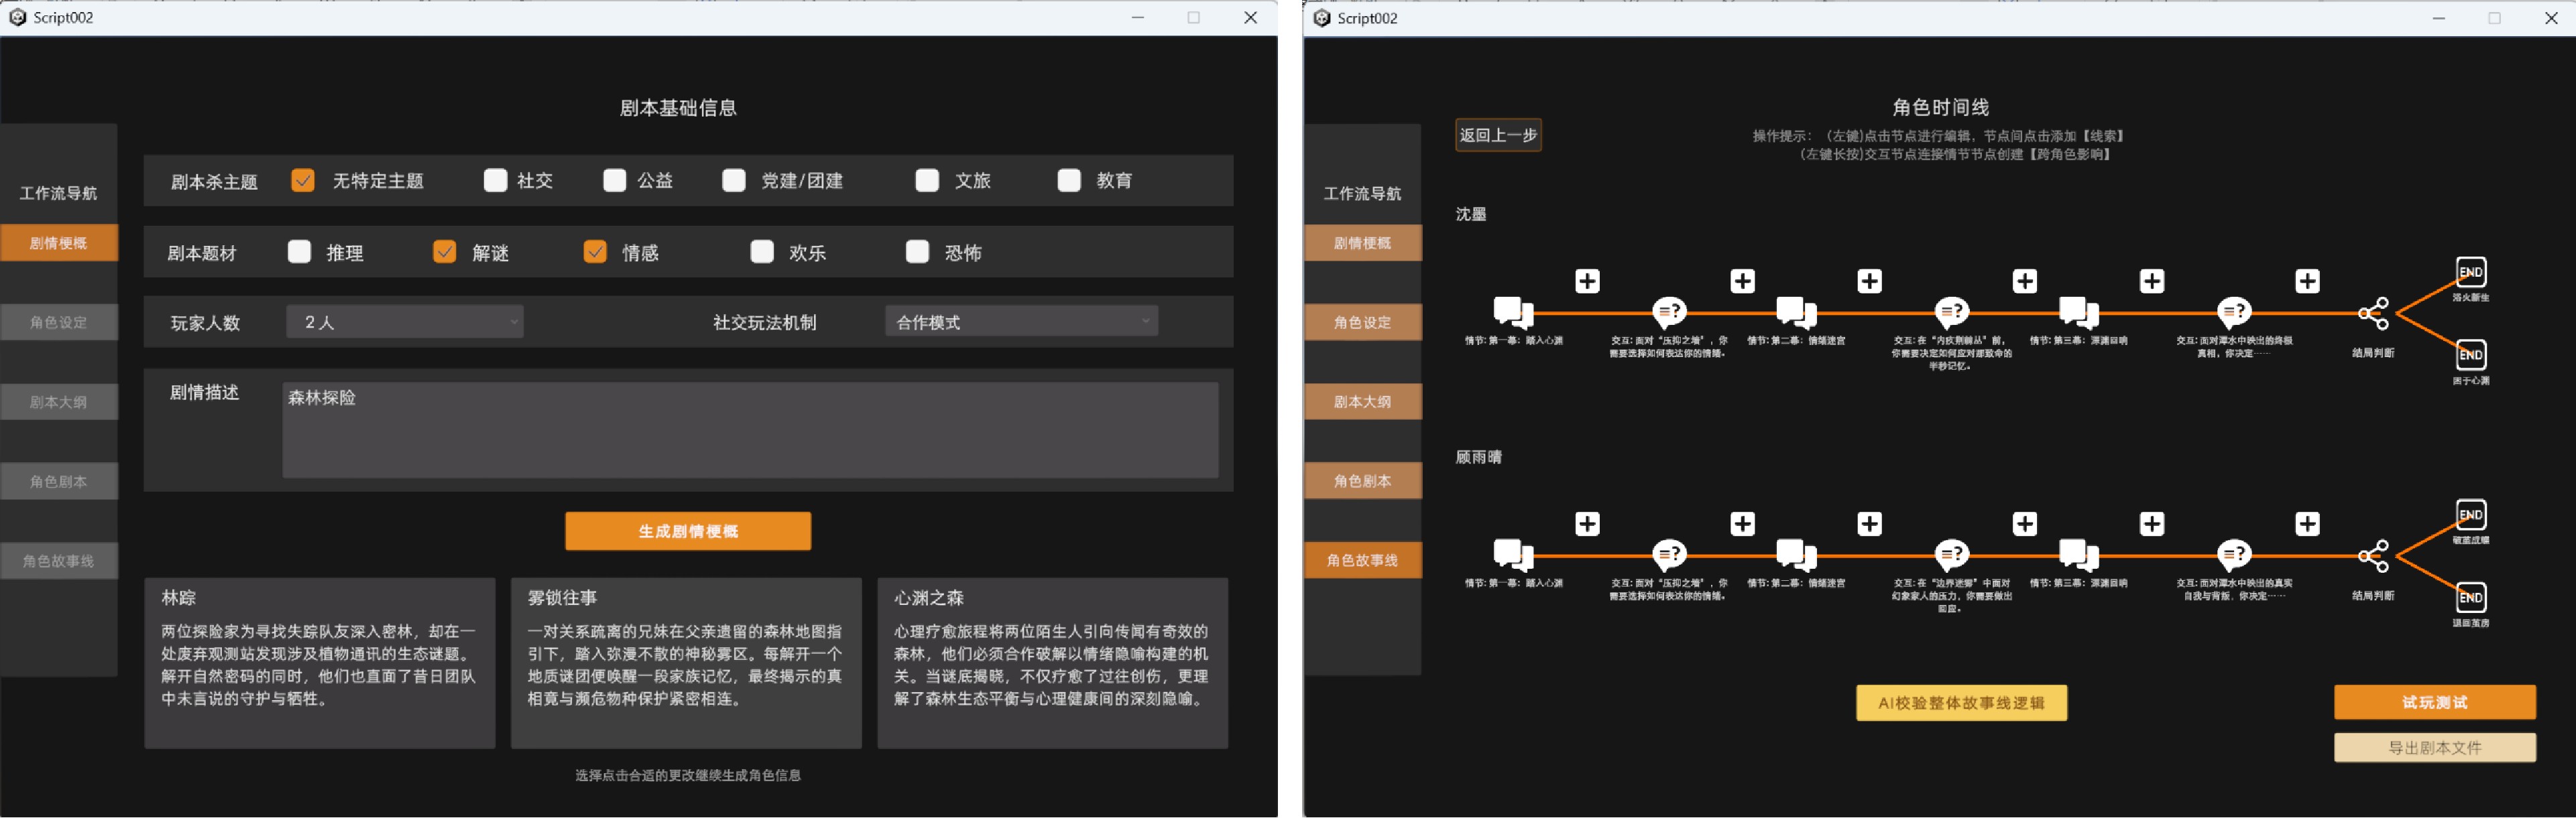Viewport: 2576px width, 818px height.
Task: Open the 社交玩法机制 dropdown showing 合作模式
Action: click(1021, 322)
